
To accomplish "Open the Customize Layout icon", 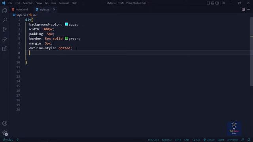I will (223, 3).
